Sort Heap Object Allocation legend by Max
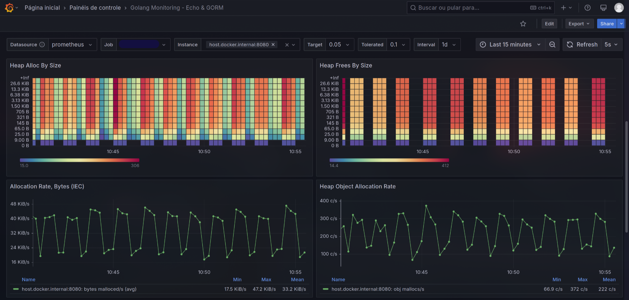Image resolution: width=629 pixels, height=300 pixels. point(583,279)
